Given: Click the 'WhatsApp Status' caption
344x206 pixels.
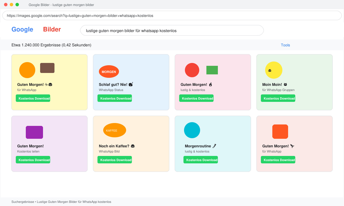Looking at the screenshot, I should (111, 90).
